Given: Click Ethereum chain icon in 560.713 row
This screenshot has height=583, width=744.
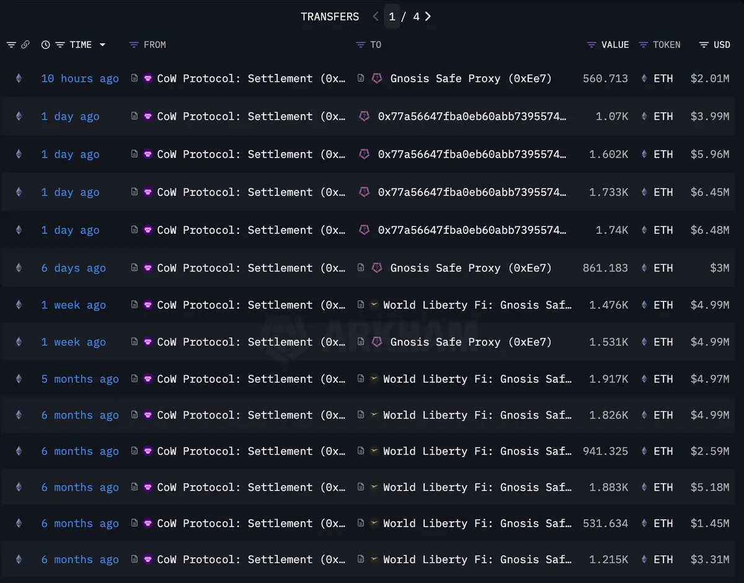Looking at the screenshot, I should pyautogui.click(x=19, y=78).
